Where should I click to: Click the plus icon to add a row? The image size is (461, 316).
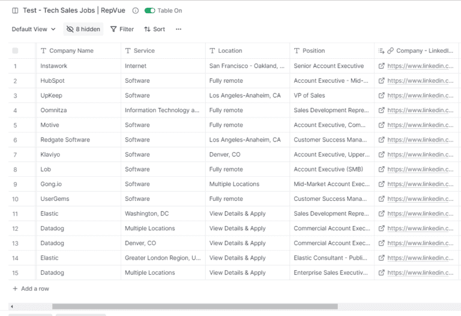(15, 288)
